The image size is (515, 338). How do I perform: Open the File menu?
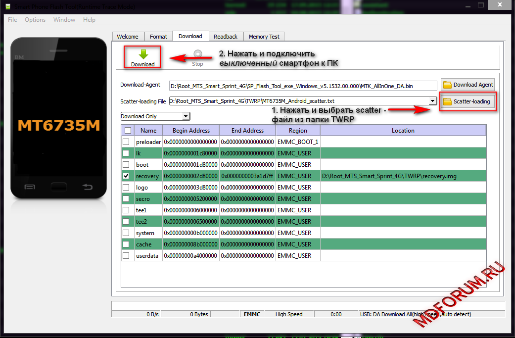pyautogui.click(x=12, y=20)
